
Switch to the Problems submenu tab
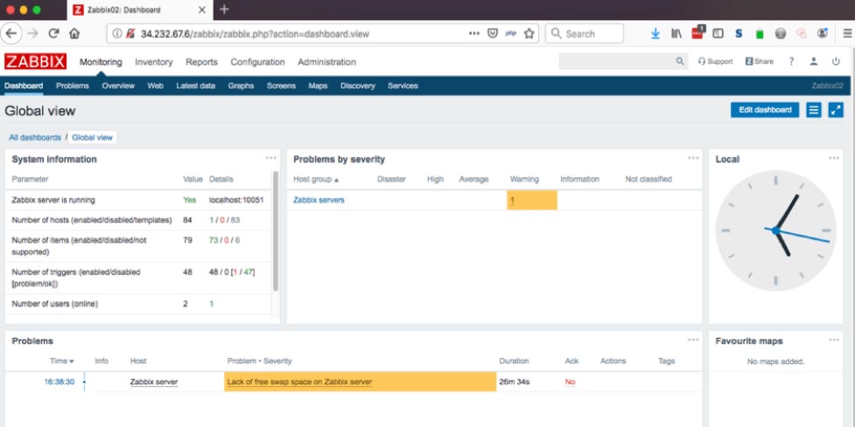pyautogui.click(x=72, y=86)
